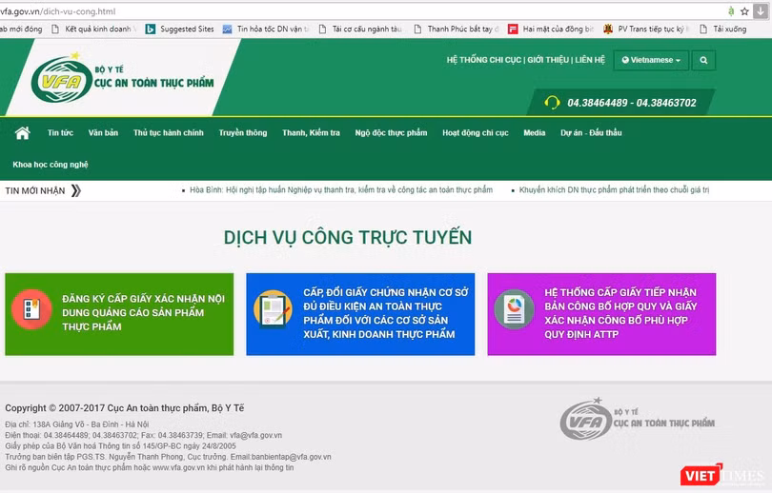Open Dự án - Đấu thầu menu

click(x=591, y=132)
